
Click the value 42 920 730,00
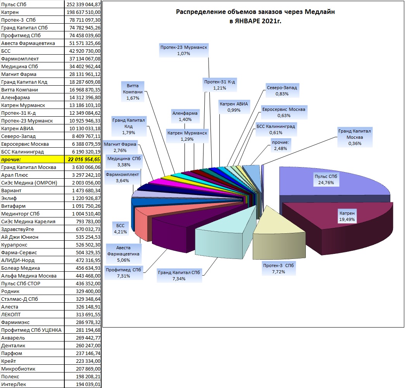pos(83,51)
